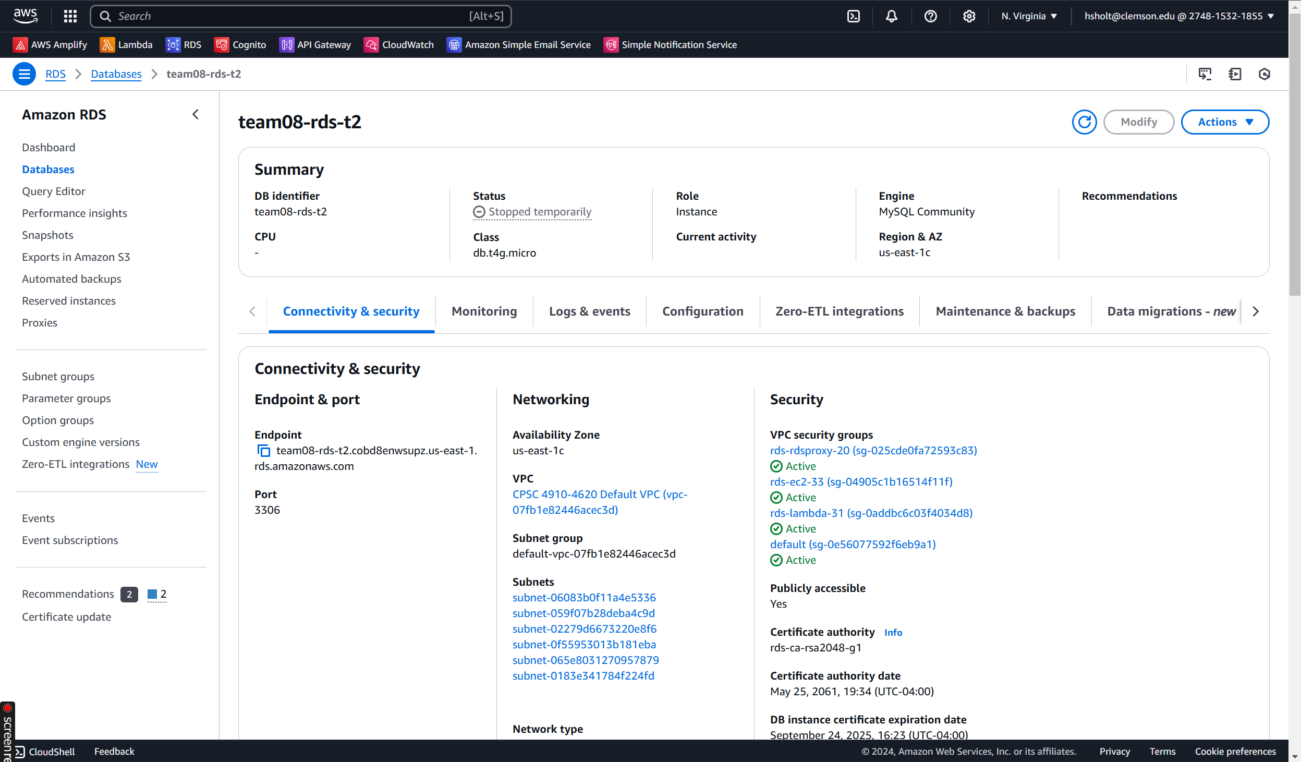Open Performance insights in sidebar
1301x762 pixels.
[74, 213]
